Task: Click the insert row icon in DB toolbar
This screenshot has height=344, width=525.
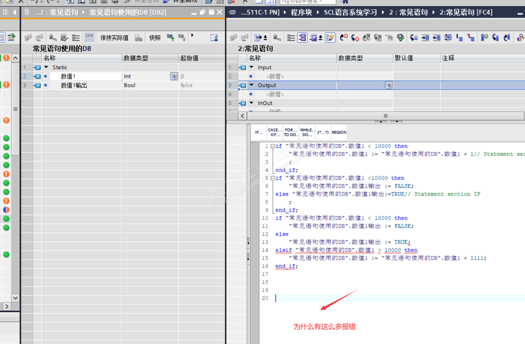Action: tap(28, 38)
